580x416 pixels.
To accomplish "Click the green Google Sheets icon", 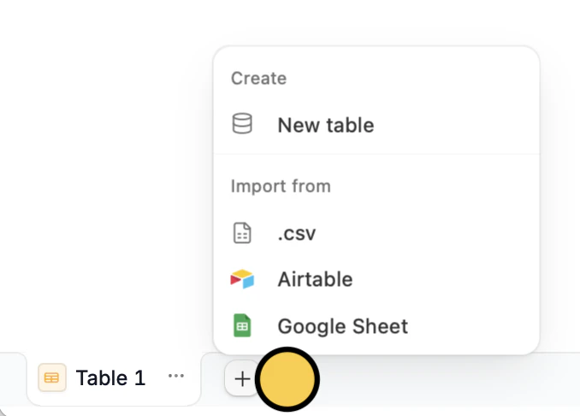I will click(x=242, y=325).
